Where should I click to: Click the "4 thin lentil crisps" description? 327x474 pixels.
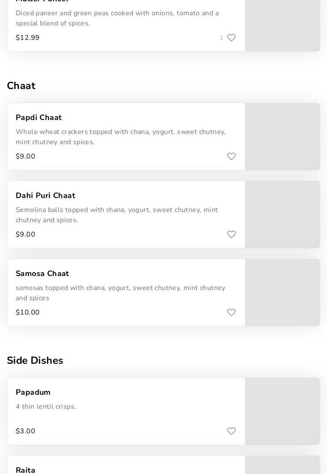46,407
